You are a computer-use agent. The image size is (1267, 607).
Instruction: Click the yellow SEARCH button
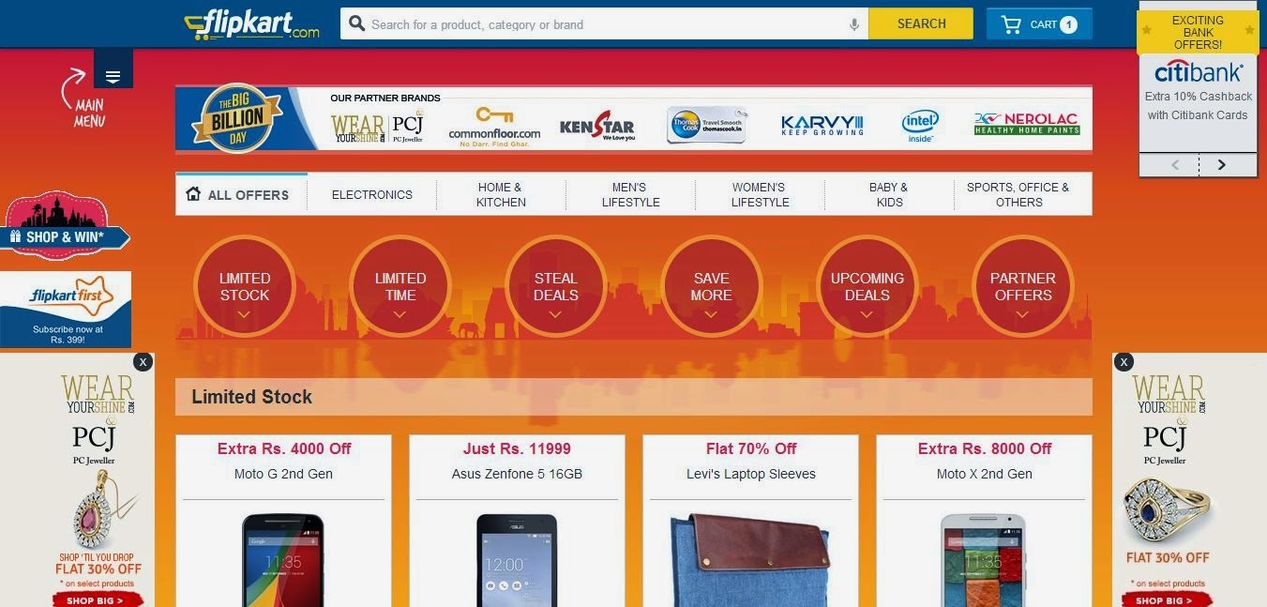921,24
